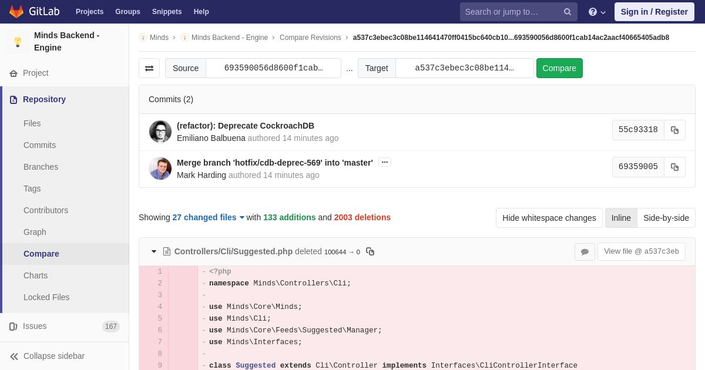Click Sign in / Register
The width and height of the screenshot is (705, 370).
tap(654, 12)
